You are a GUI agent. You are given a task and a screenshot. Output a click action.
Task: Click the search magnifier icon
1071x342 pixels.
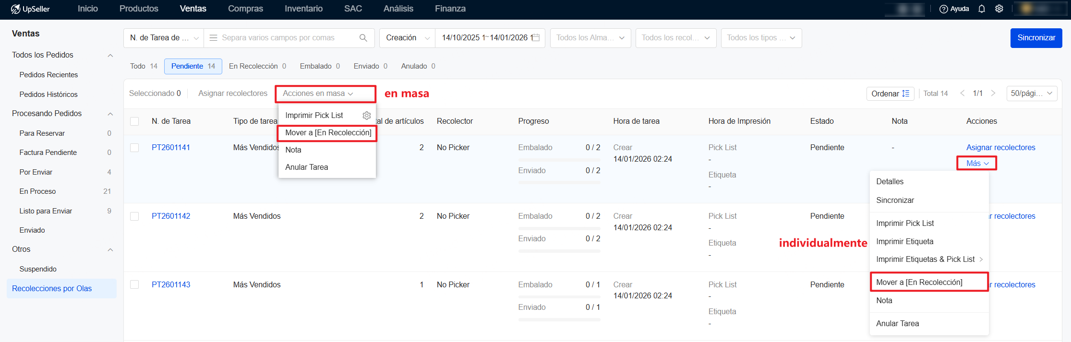pos(363,38)
